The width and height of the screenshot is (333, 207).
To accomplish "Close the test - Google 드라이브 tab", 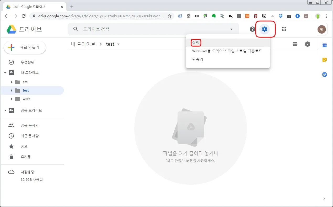I will [62, 7].
